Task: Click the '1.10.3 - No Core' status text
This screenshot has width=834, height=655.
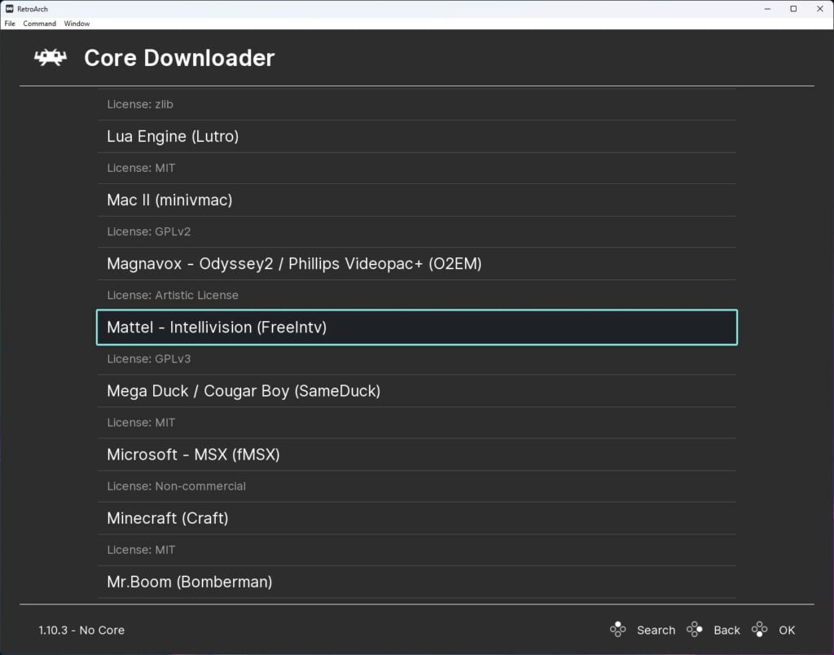Action: (81, 630)
